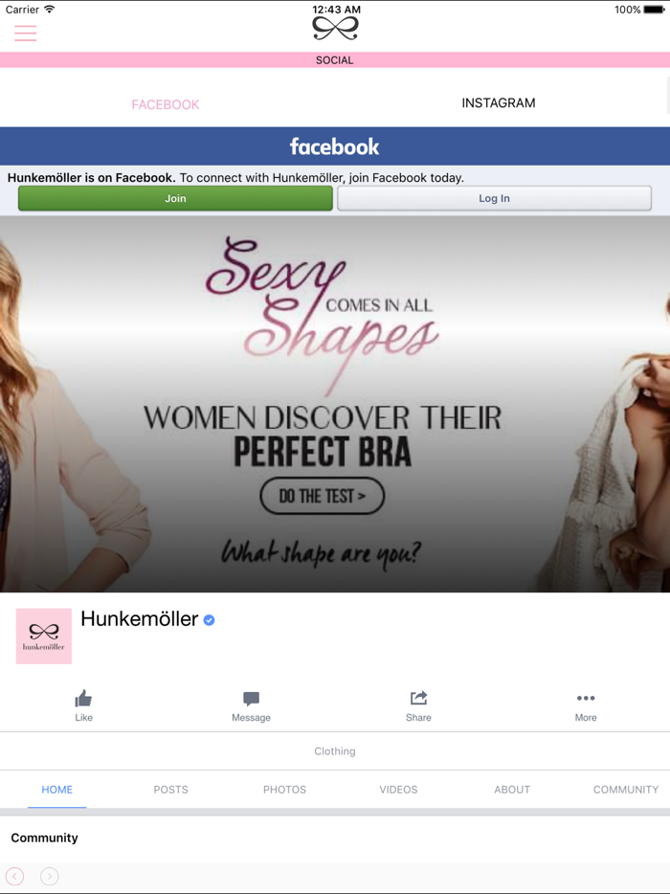Screen dimensions: 670x894
Task: Tap the Message speech bubble icon
Action: coord(251,700)
